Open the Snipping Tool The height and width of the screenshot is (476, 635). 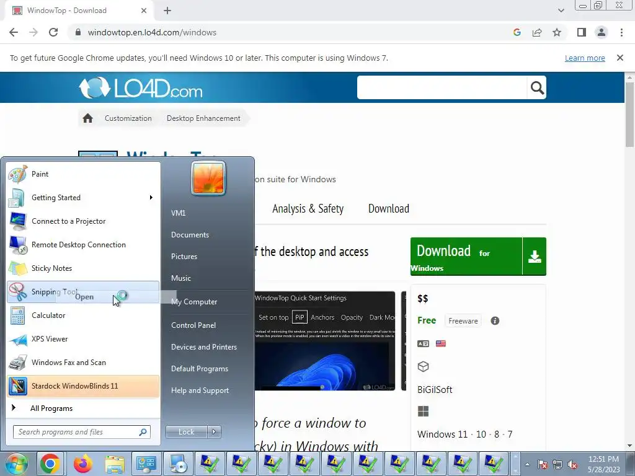point(83,292)
